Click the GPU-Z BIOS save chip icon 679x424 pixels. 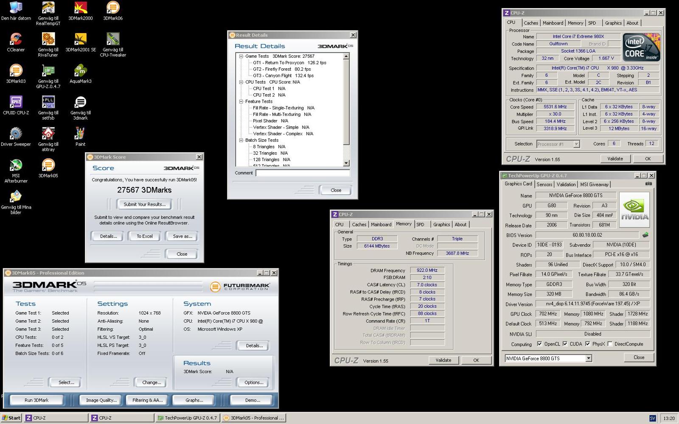point(645,235)
